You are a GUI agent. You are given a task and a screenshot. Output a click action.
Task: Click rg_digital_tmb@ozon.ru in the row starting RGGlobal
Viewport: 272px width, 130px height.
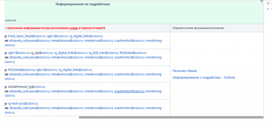(x=75, y=70)
